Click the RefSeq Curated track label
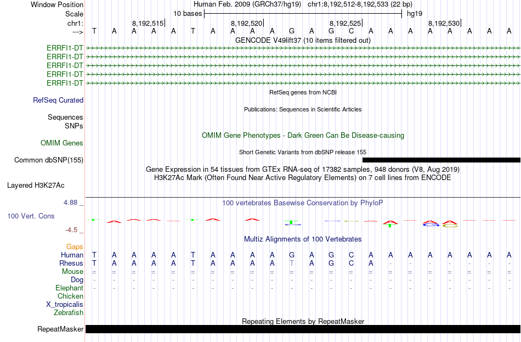The height and width of the screenshot is (342, 521). (58, 100)
